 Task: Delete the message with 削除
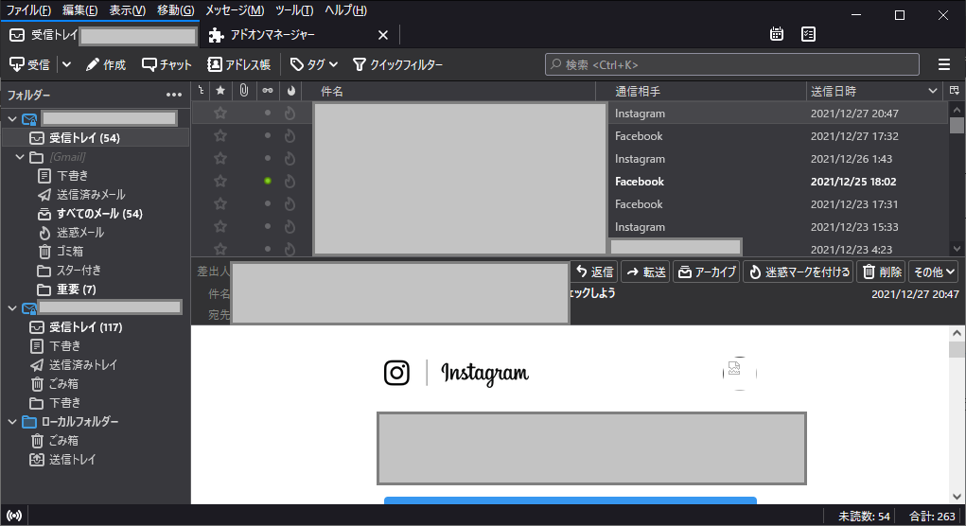click(x=882, y=272)
